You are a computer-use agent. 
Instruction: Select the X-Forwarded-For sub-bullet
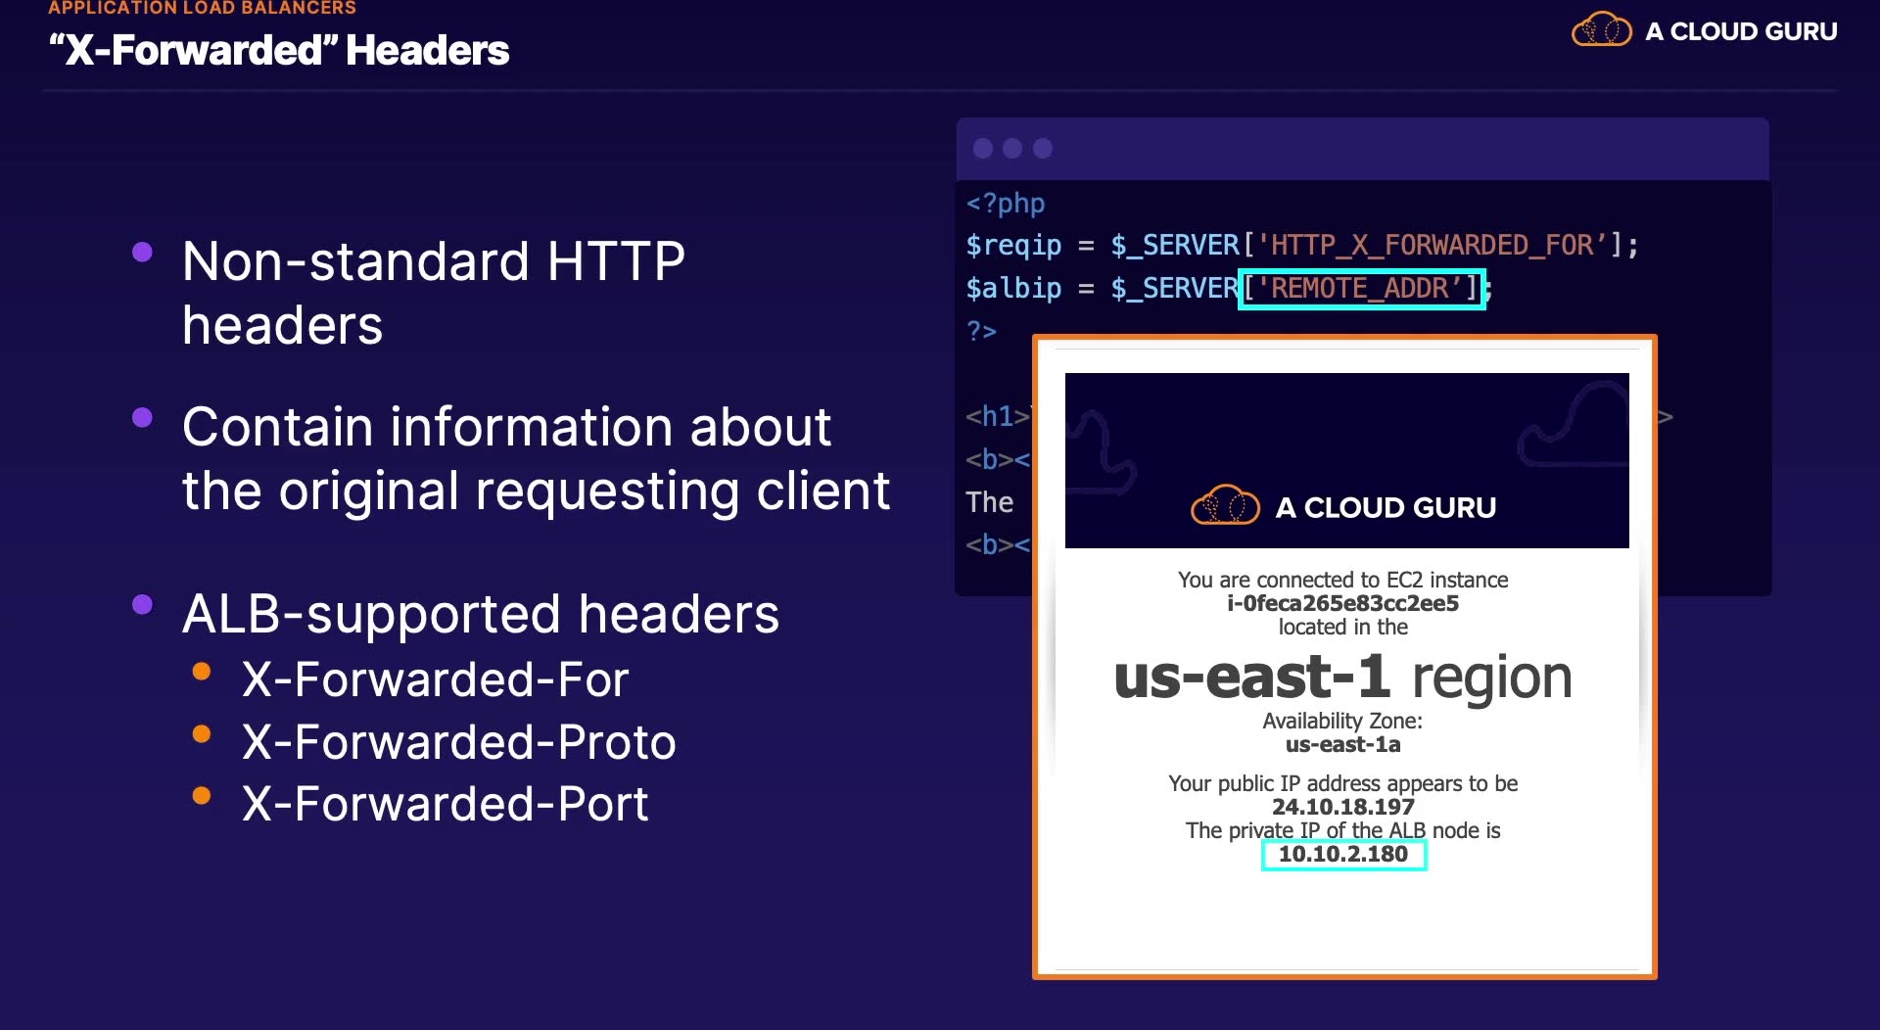[x=436, y=679]
